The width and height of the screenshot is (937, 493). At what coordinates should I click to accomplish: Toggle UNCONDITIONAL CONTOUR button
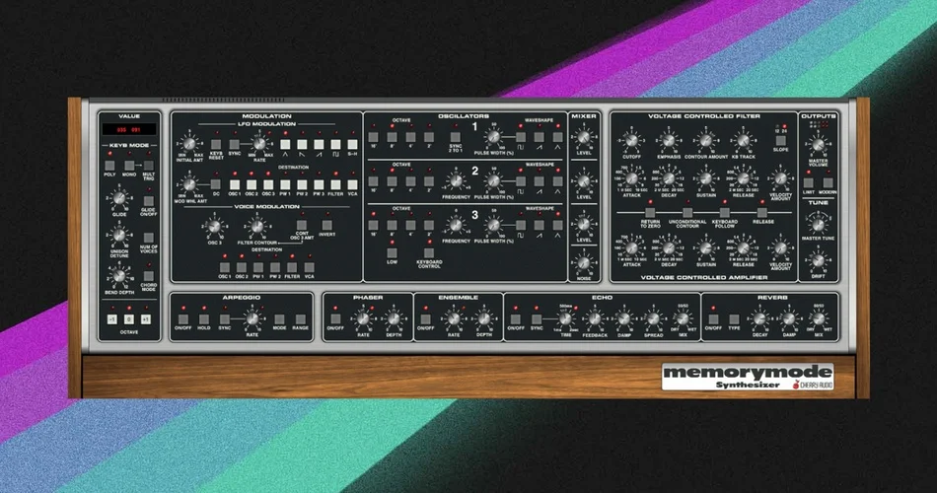[x=687, y=212]
